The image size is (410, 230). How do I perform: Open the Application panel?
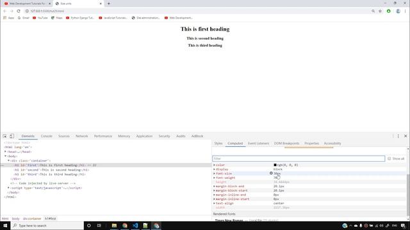(x=144, y=136)
